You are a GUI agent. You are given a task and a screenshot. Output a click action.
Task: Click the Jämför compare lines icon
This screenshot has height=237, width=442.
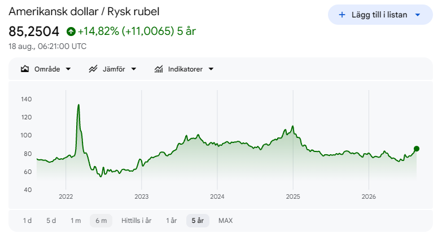[x=93, y=69]
